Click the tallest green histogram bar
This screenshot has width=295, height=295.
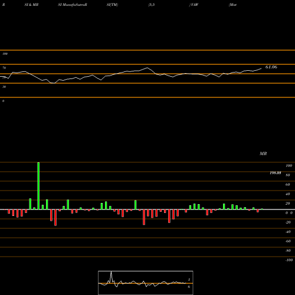click(38, 186)
